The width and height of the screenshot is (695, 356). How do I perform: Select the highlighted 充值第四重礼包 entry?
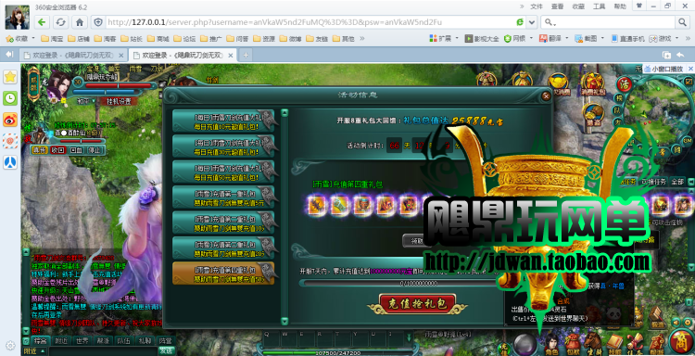point(223,273)
